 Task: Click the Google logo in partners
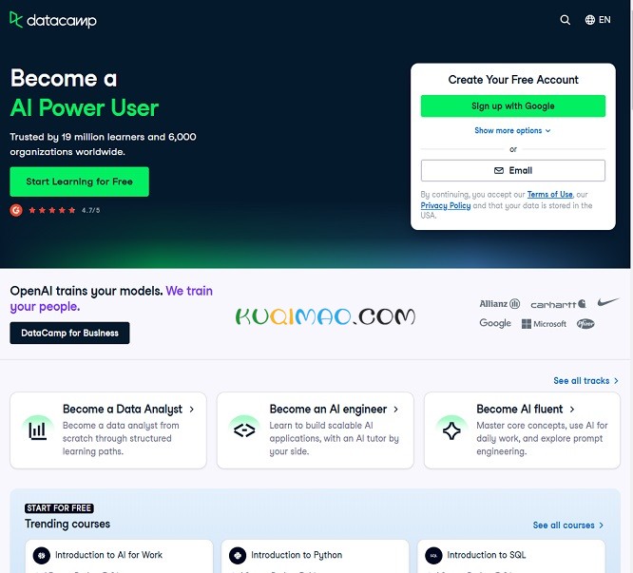[x=495, y=323]
